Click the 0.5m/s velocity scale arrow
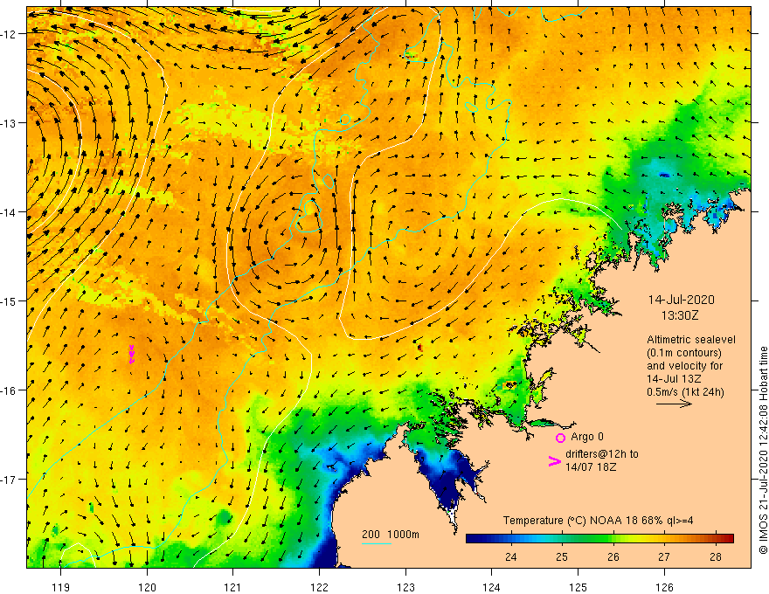 click(675, 404)
